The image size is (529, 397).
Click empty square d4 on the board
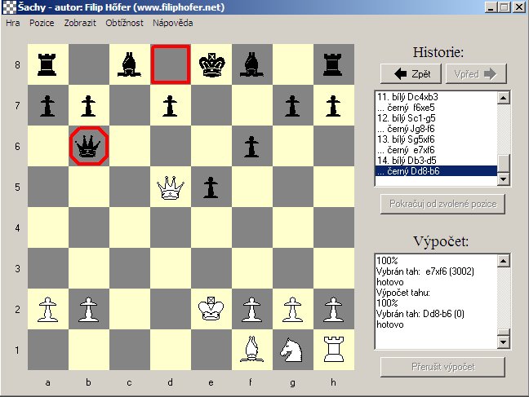171,227
